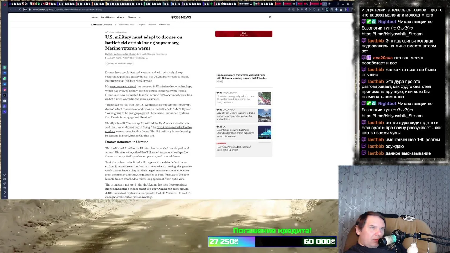Open the more options ellipsis menu
The image size is (450, 253).
pos(140,17)
